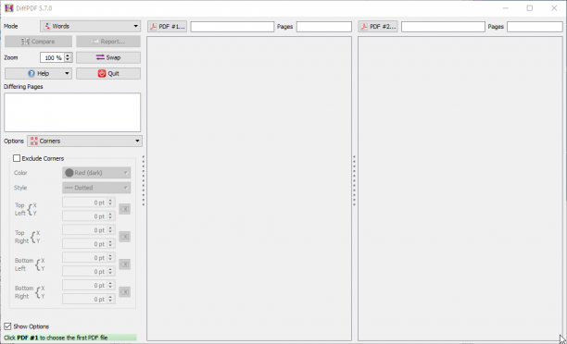The width and height of the screenshot is (567, 344).
Task: Click the second PDF preview pane
Action: (460, 189)
